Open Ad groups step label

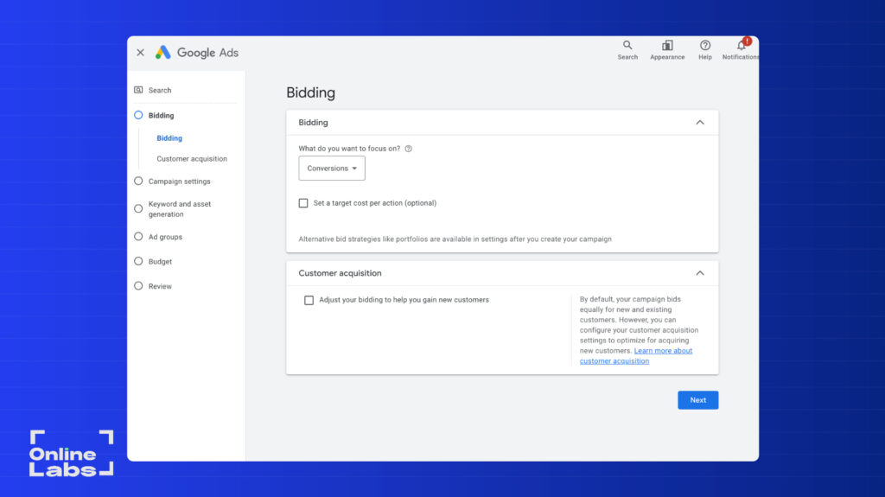[x=165, y=237]
